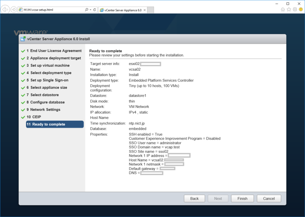The height and width of the screenshot is (217, 305).
Task: Click the SSH enabled = True line
Action: tap(146, 134)
